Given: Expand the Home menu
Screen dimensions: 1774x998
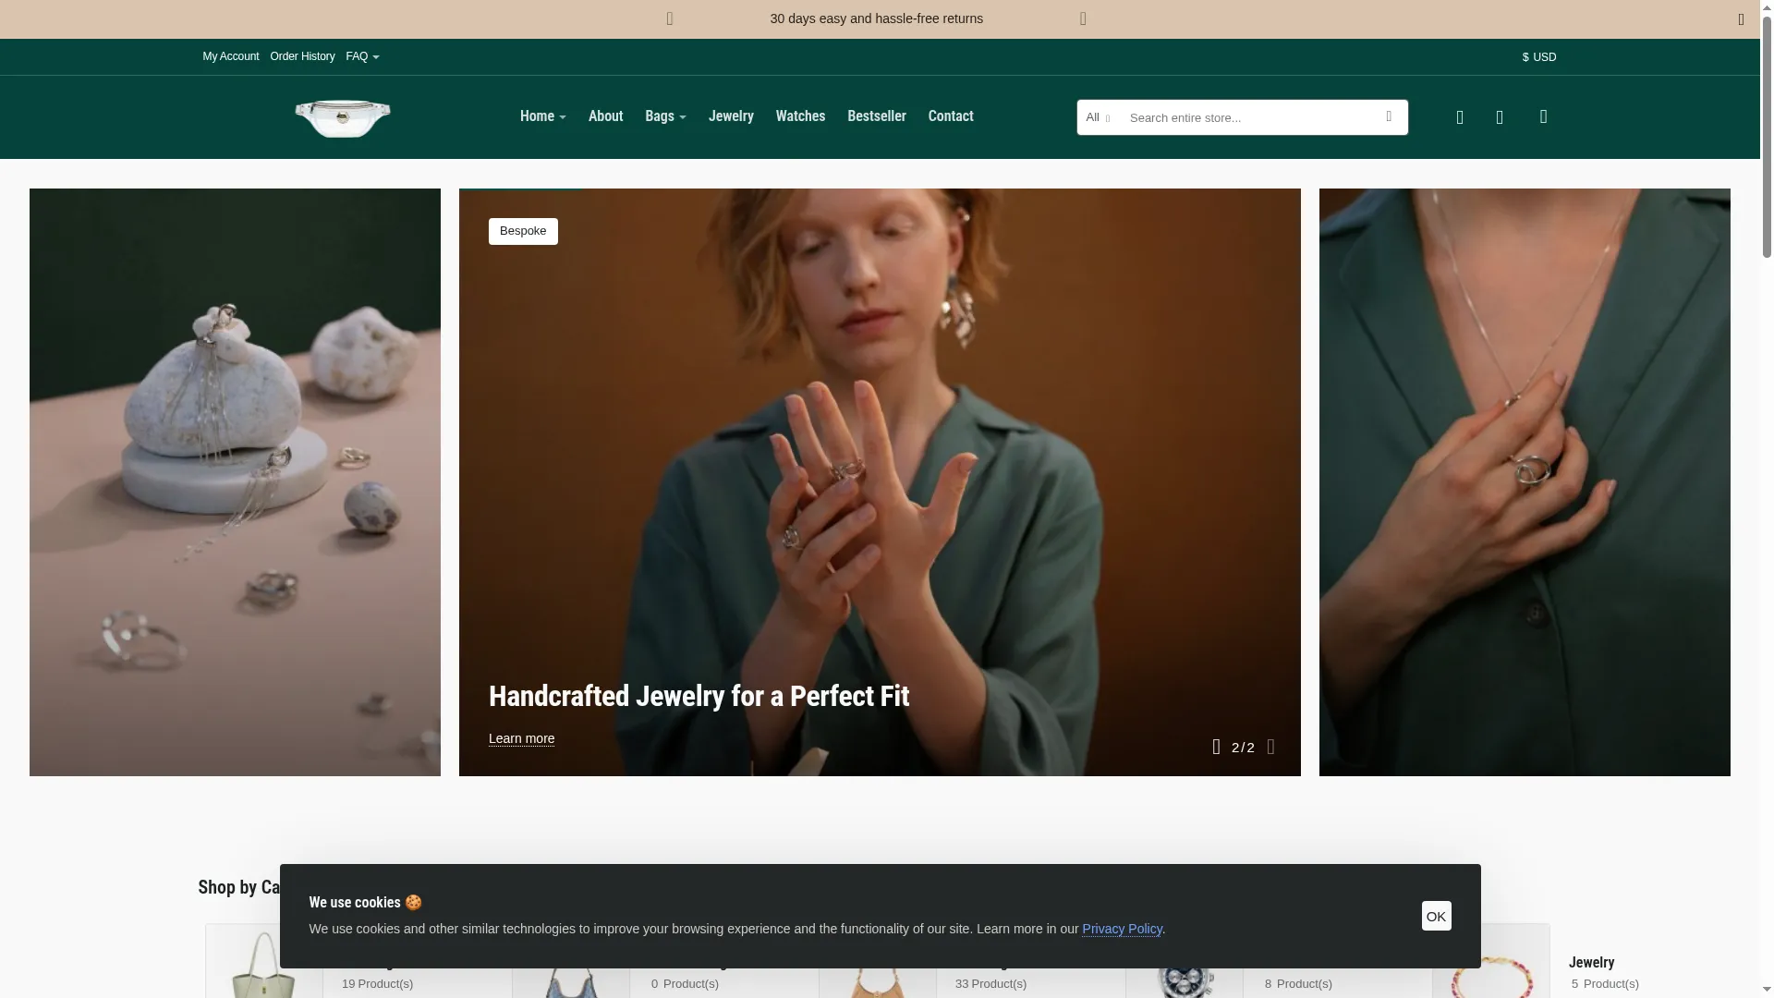Looking at the screenshot, I should [x=542, y=116].
